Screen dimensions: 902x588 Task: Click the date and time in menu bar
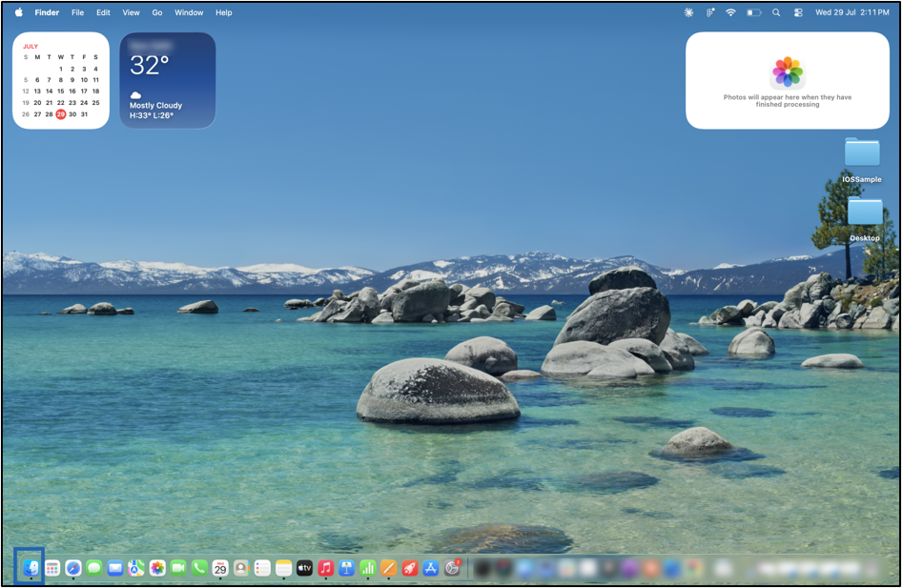[852, 12]
